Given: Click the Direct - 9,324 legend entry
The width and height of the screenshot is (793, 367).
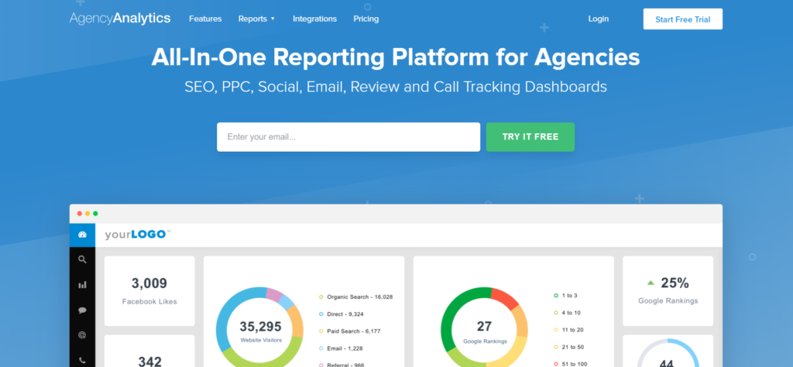Looking at the screenshot, I should click(342, 314).
